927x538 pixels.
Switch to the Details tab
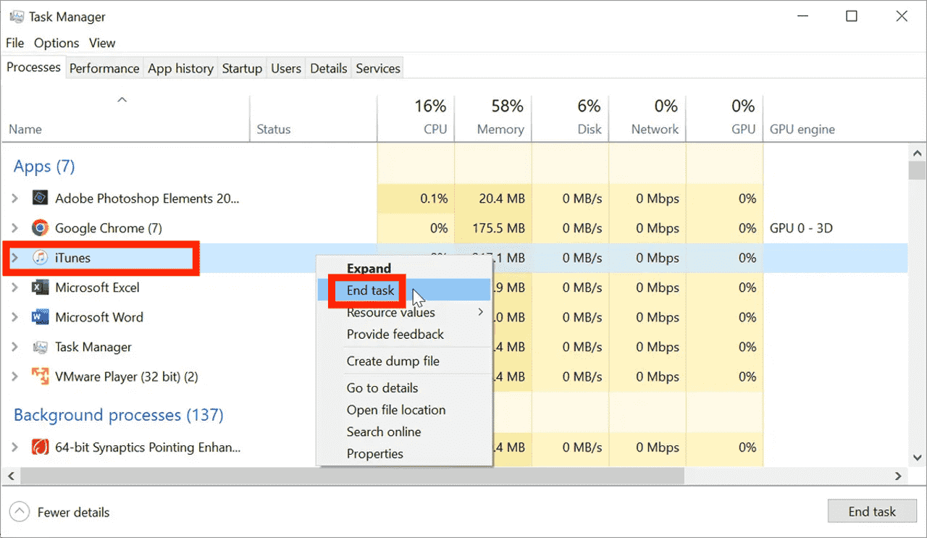point(329,68)
